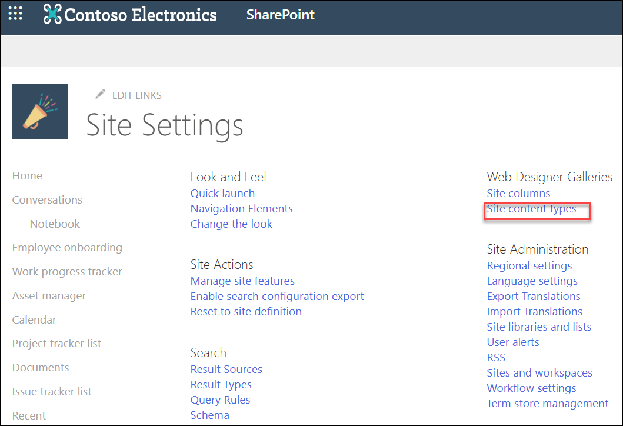Image resolution: width=623 pixels, height=426 pixels.
Task: Open Manage site features
Action: pos(242,281)
